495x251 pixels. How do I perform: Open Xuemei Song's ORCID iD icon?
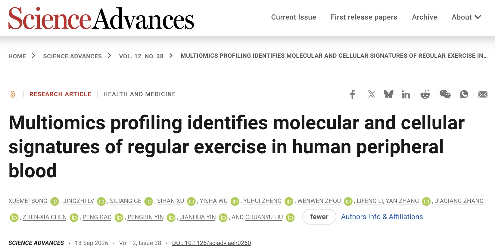point(54,201)
